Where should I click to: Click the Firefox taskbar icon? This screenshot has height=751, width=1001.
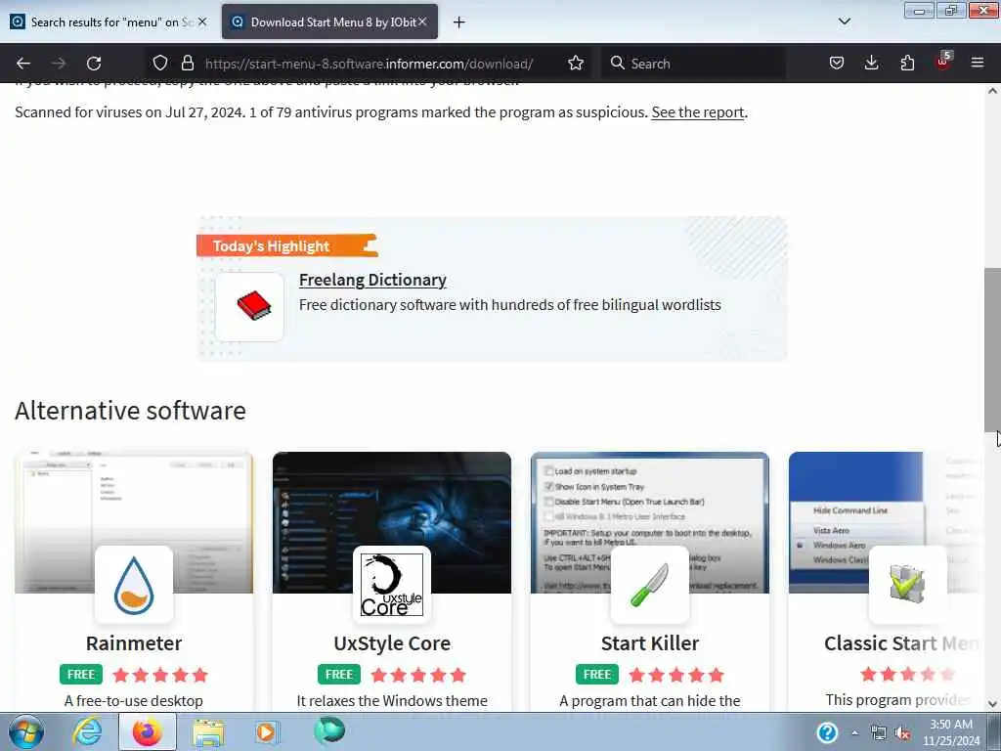click(148, 732)
